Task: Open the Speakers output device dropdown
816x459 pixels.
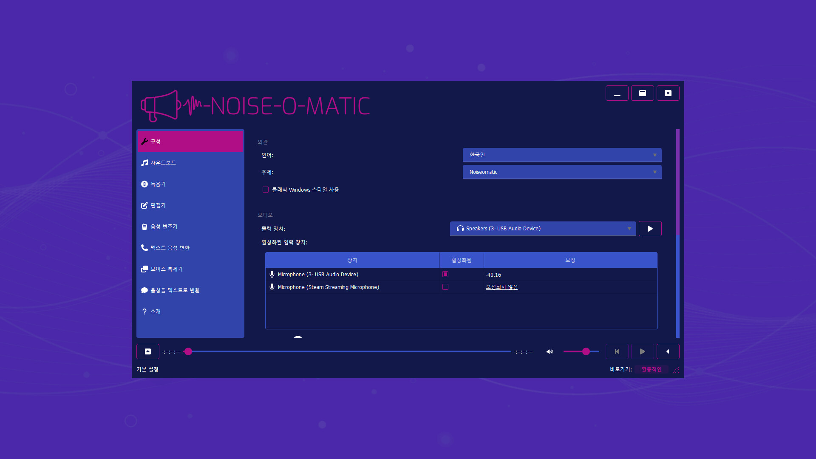Action: click(x=543, y=229)
